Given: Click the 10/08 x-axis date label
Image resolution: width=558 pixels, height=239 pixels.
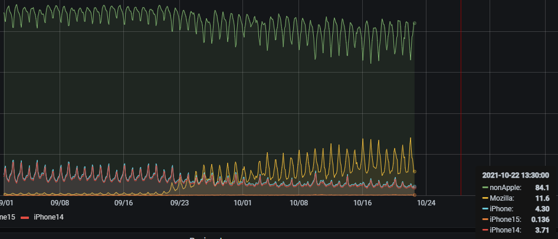Looking at the screenshot, I should [x=298, y=203].
